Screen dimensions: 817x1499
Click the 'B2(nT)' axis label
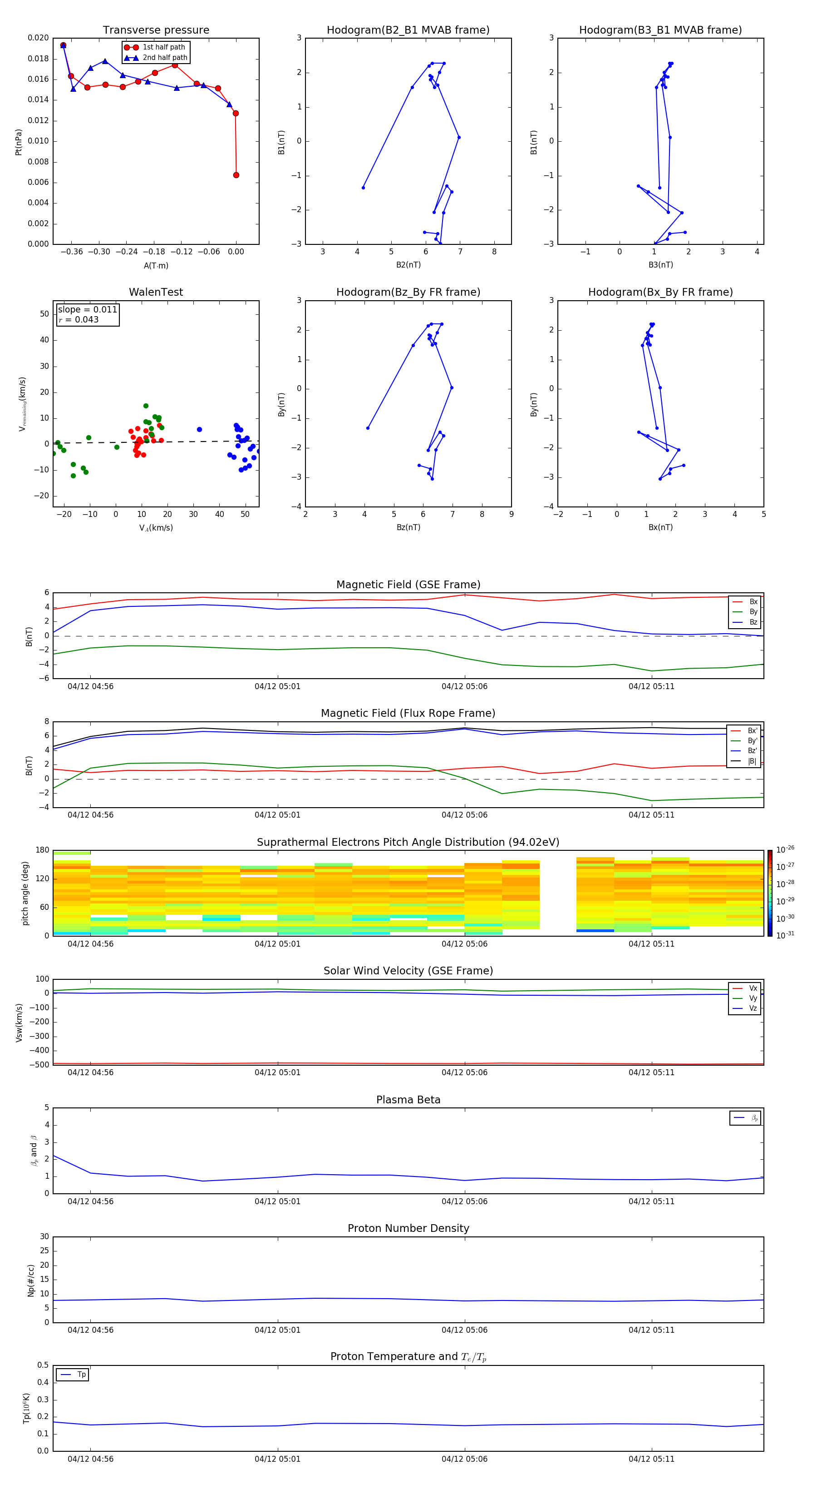click(408, 265)
